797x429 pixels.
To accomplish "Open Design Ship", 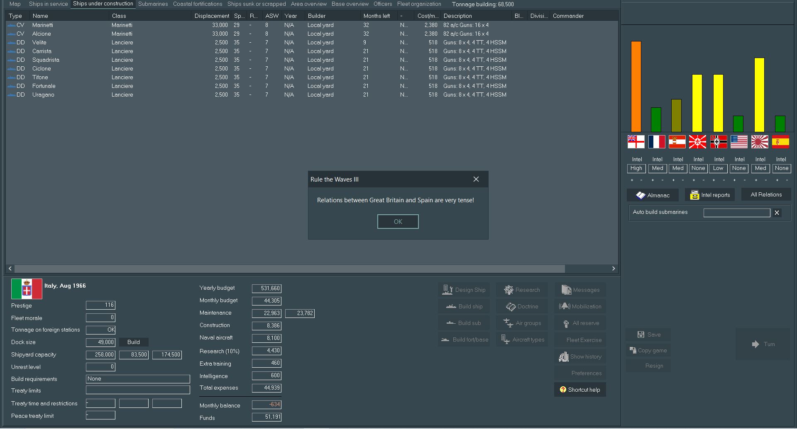I will [464, 290].
